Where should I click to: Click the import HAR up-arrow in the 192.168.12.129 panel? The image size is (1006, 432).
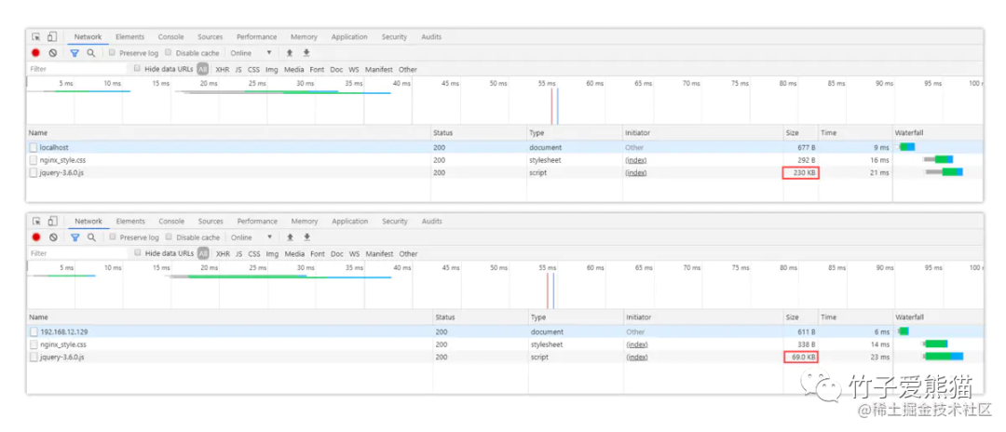pos(290,237)
